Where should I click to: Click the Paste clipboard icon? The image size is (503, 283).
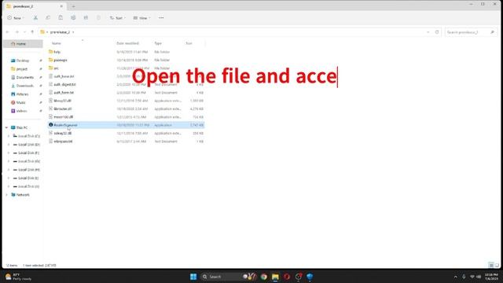[61, 18]
